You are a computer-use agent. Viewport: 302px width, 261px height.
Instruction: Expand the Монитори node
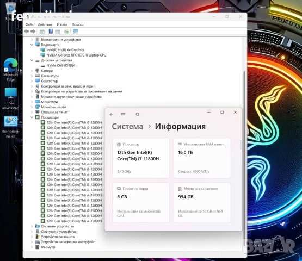(x=32, y=102)
